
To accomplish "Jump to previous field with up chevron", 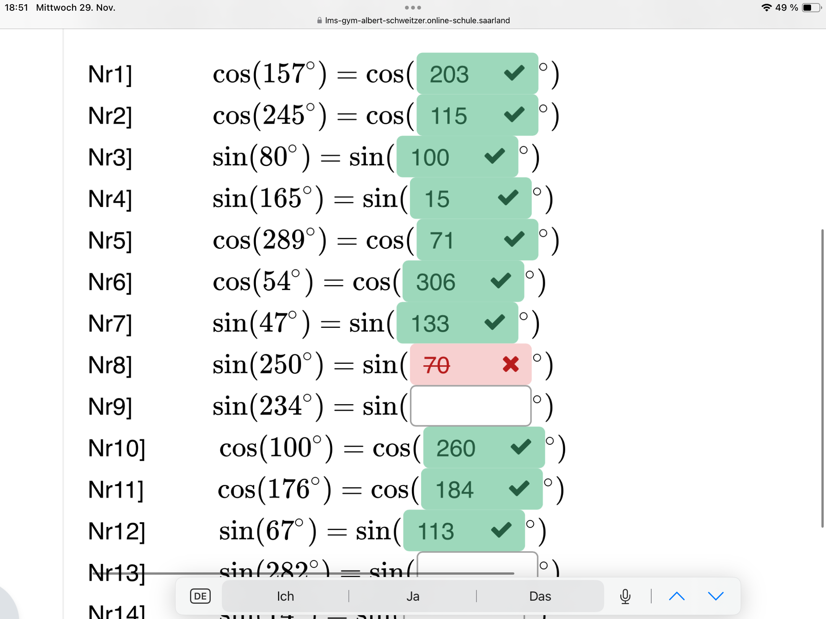I will [x=676, y=596].
